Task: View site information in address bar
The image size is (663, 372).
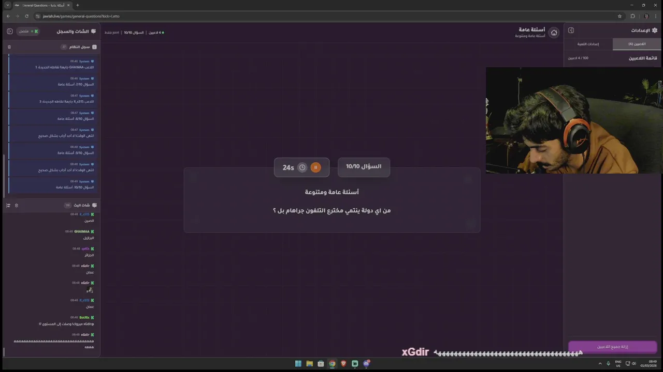Action: [x=38, y=16]
